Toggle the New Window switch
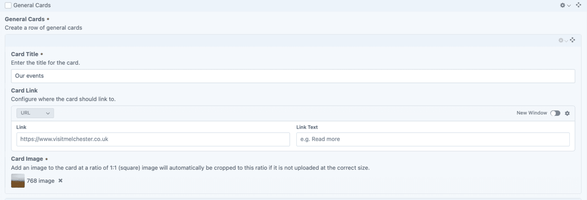Screen dimensions: 587x200 coord(555,113)
